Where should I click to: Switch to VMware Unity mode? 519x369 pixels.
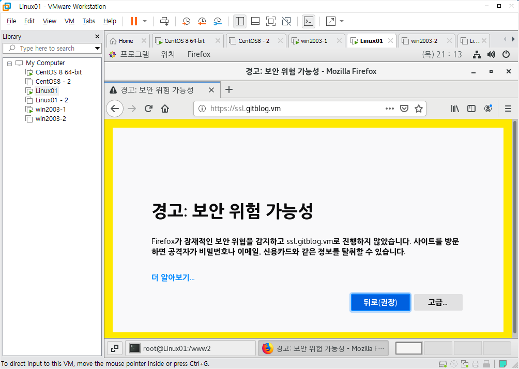point(286,21)
